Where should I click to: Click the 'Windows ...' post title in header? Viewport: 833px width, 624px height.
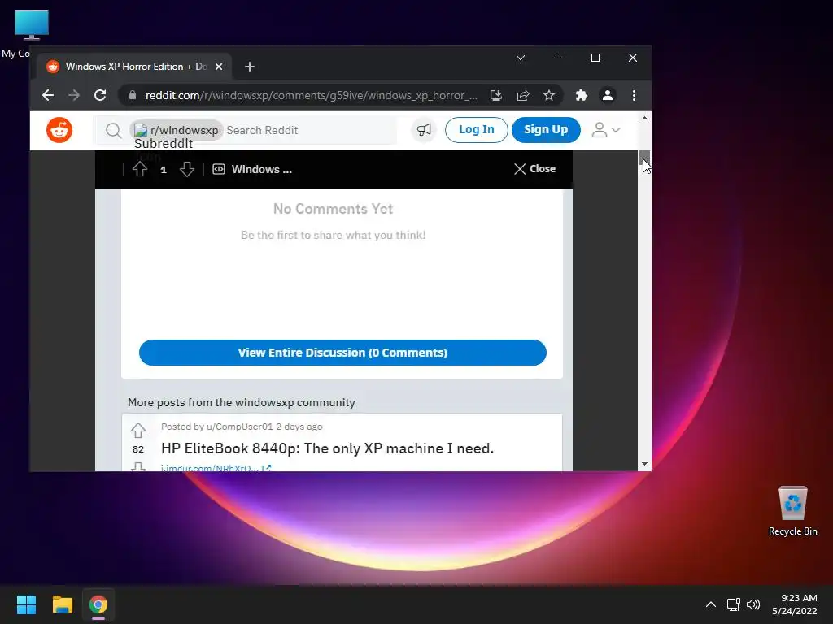(x=261, y=169)
